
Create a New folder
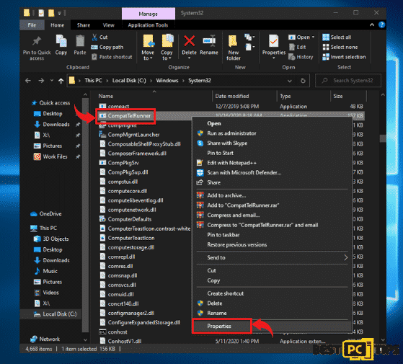233,48
